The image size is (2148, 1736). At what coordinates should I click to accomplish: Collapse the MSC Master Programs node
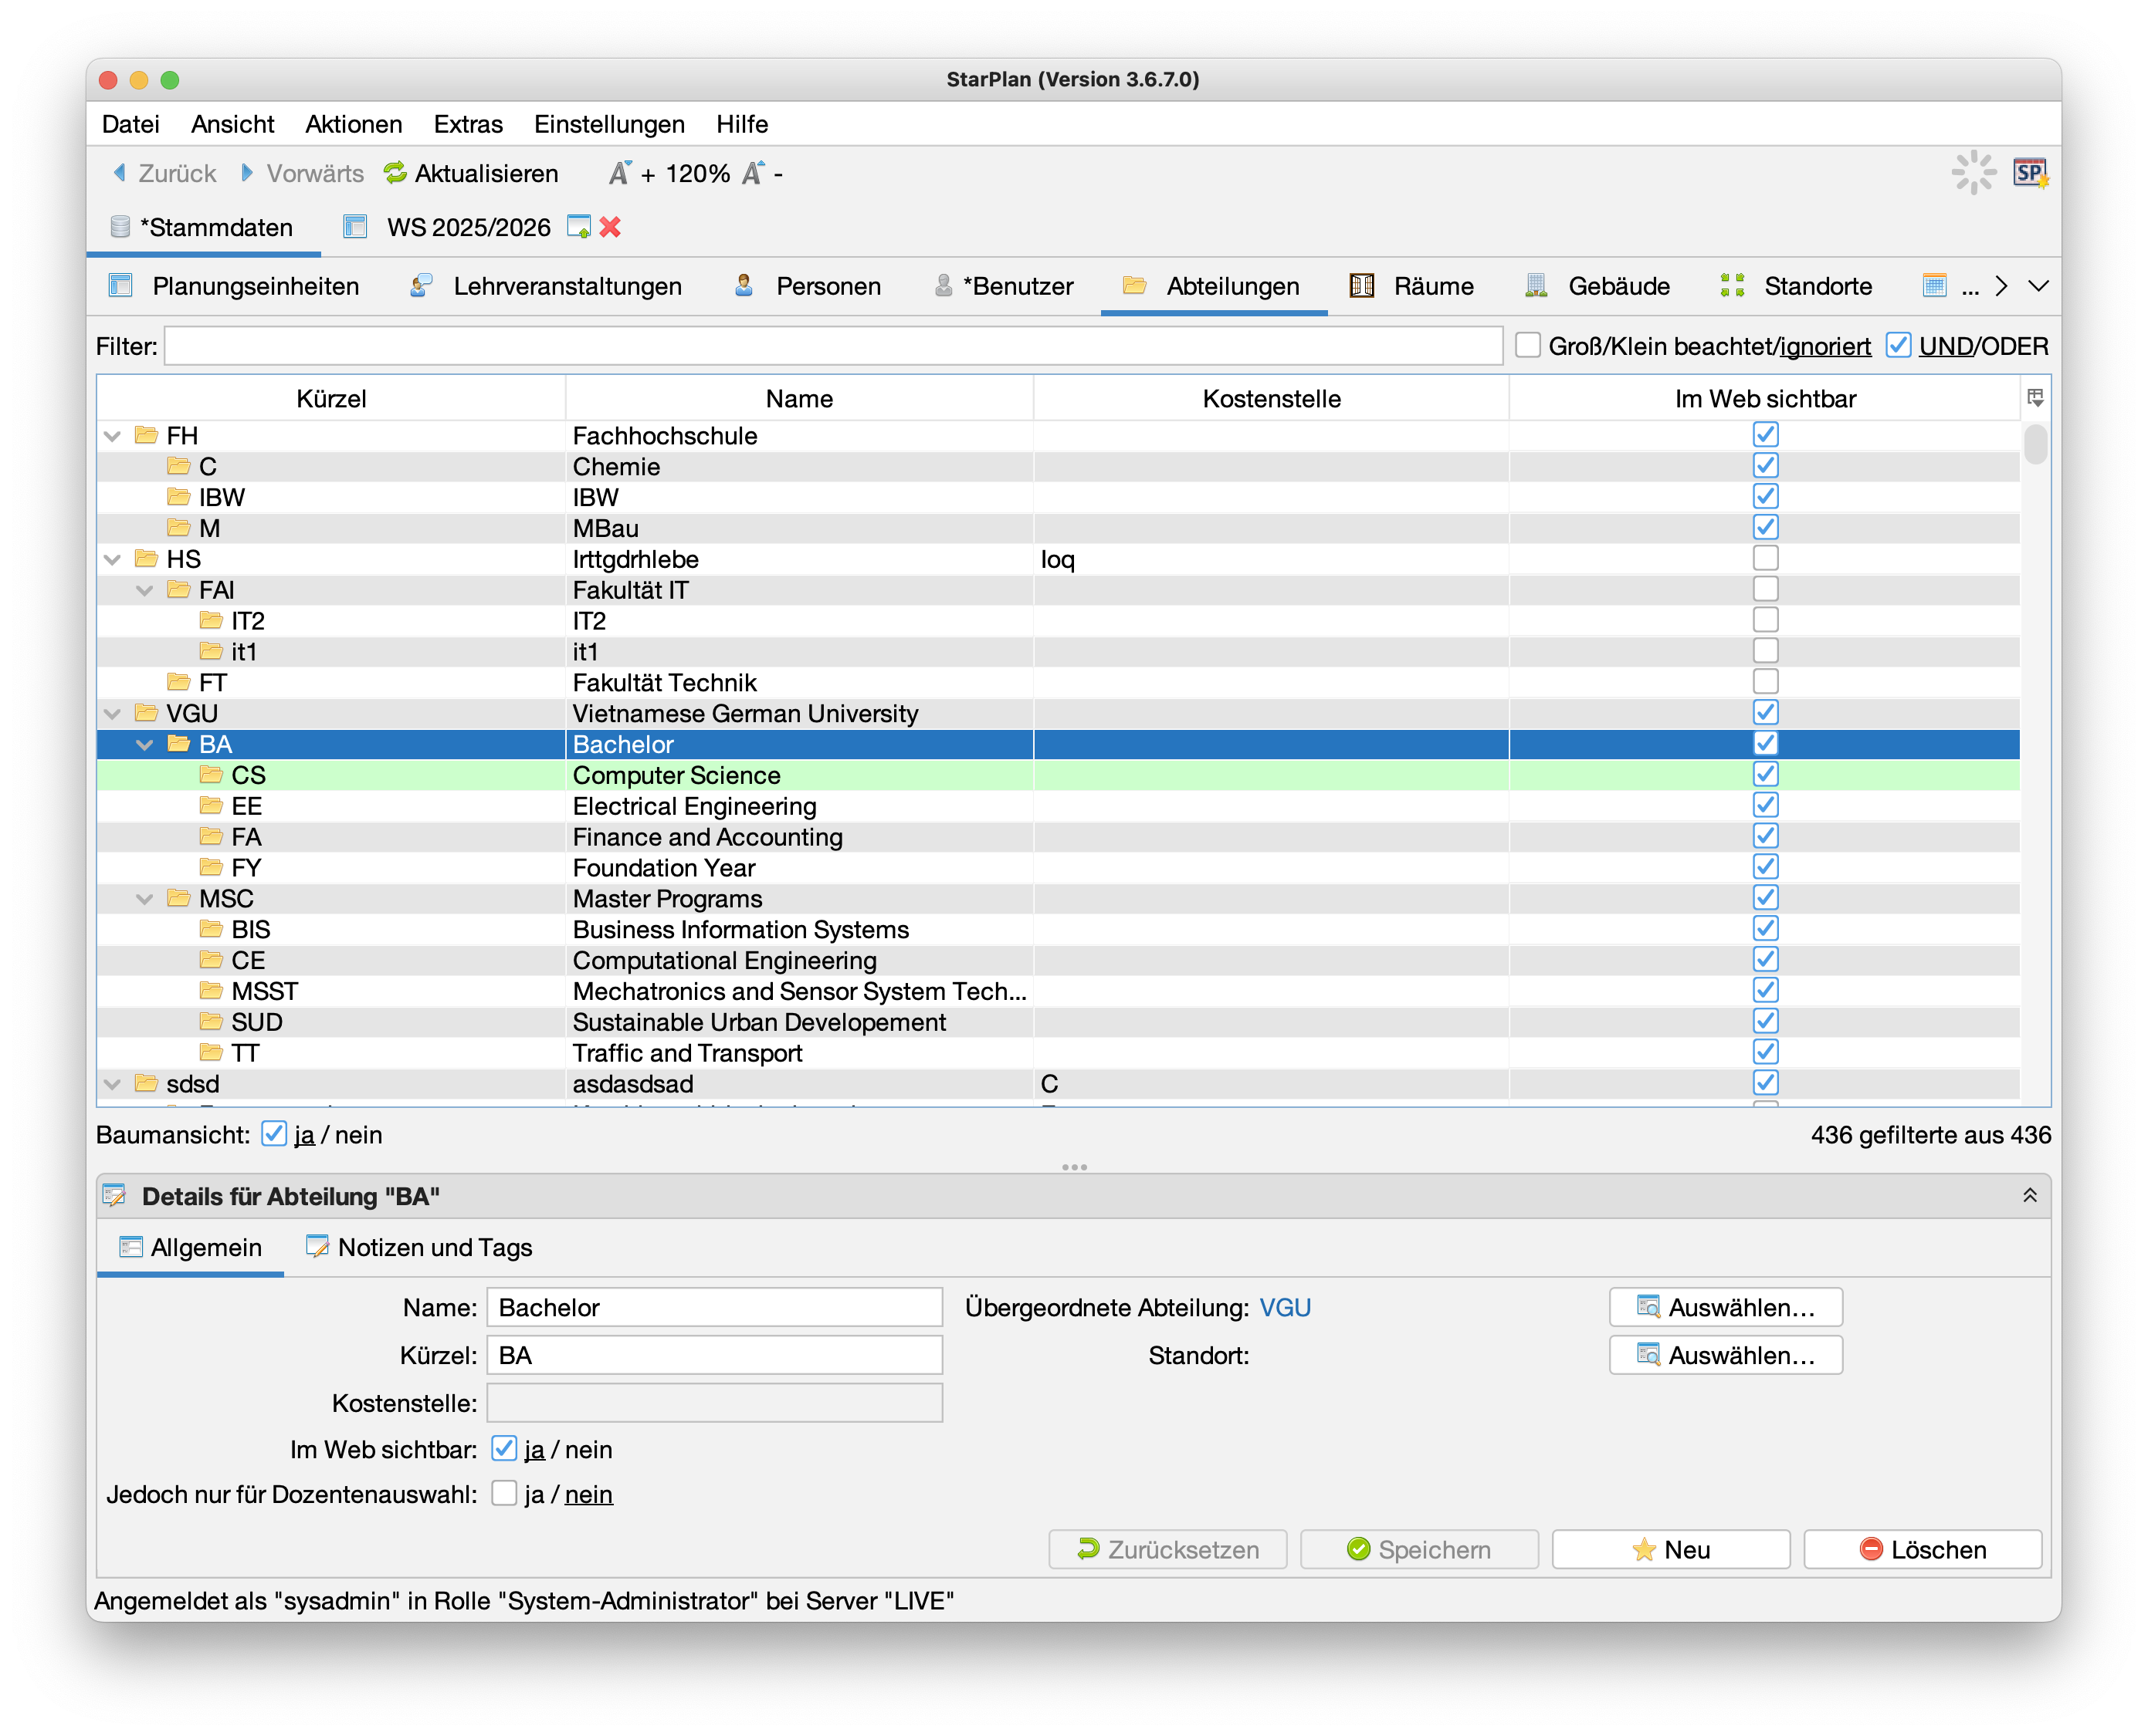point(145,898)
